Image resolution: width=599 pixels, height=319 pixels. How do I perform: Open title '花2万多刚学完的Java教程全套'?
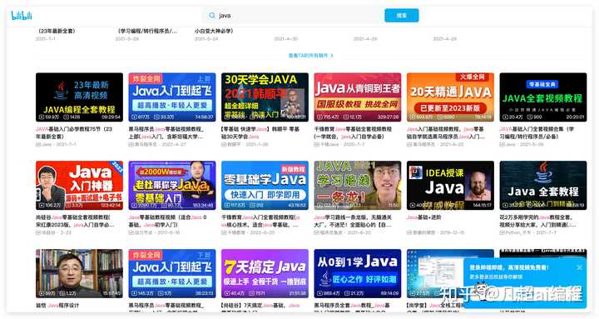538,221
